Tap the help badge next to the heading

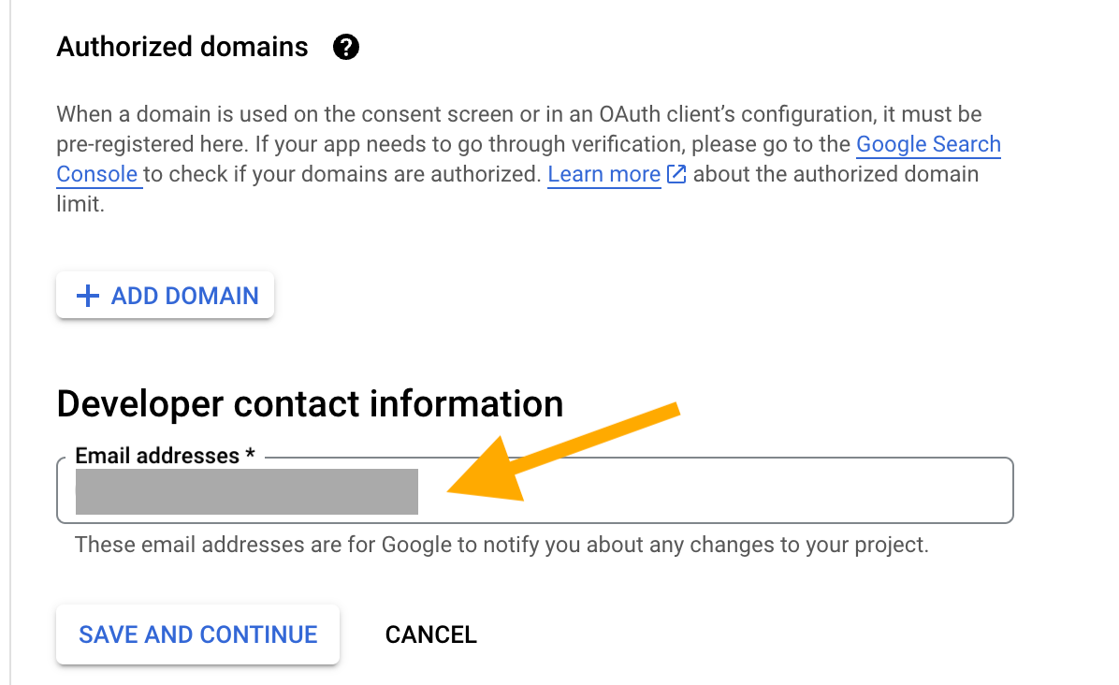(345, 46)
